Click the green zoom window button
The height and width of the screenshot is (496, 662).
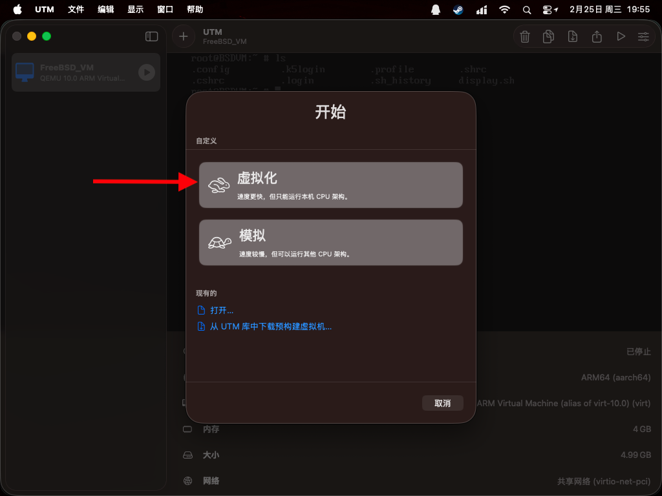tap(47, 36)
